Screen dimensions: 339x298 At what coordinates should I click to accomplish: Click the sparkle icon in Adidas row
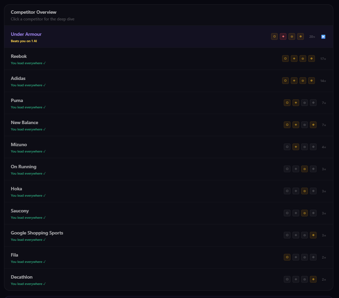[x=294, y=81]
